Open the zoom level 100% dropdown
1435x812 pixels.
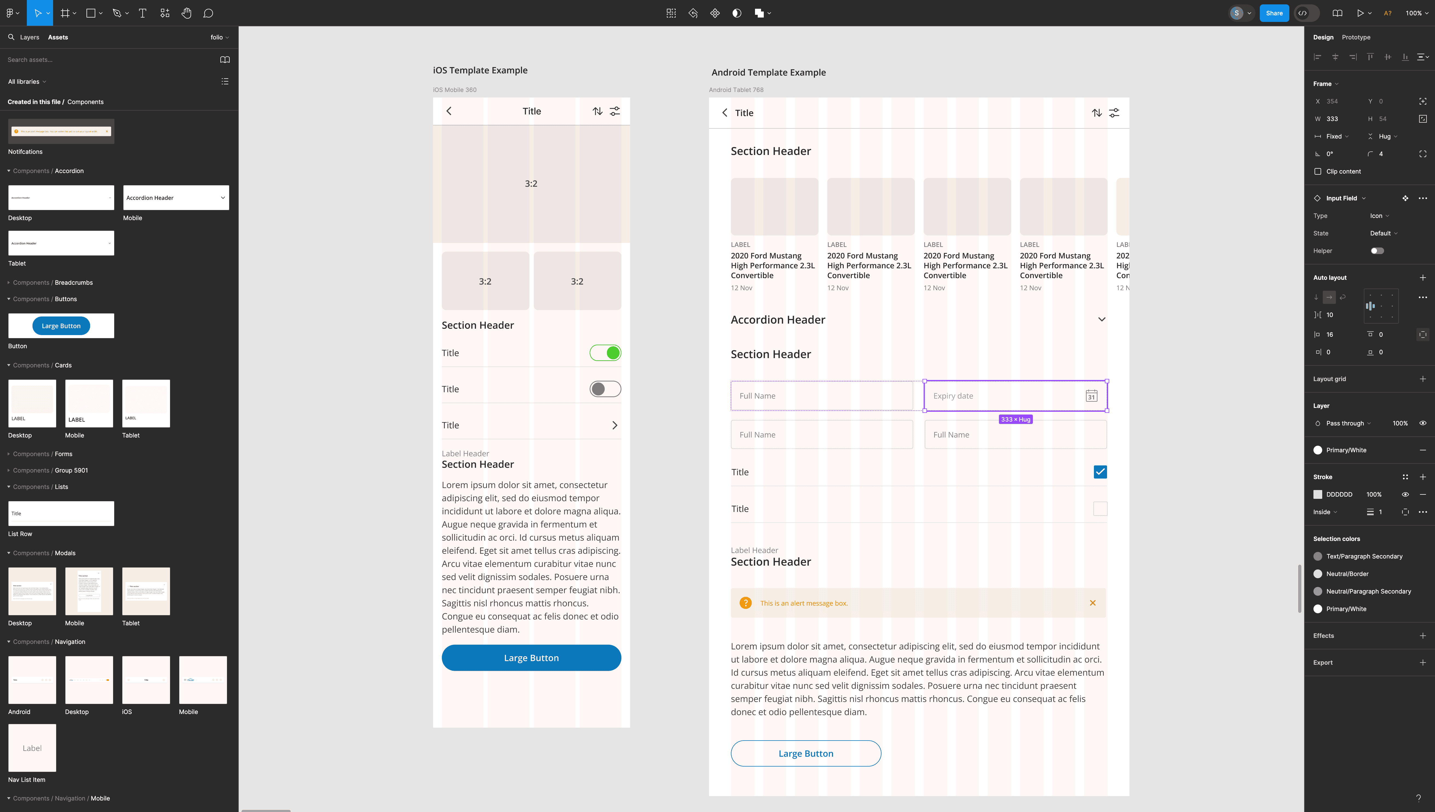pos(1417,13)
